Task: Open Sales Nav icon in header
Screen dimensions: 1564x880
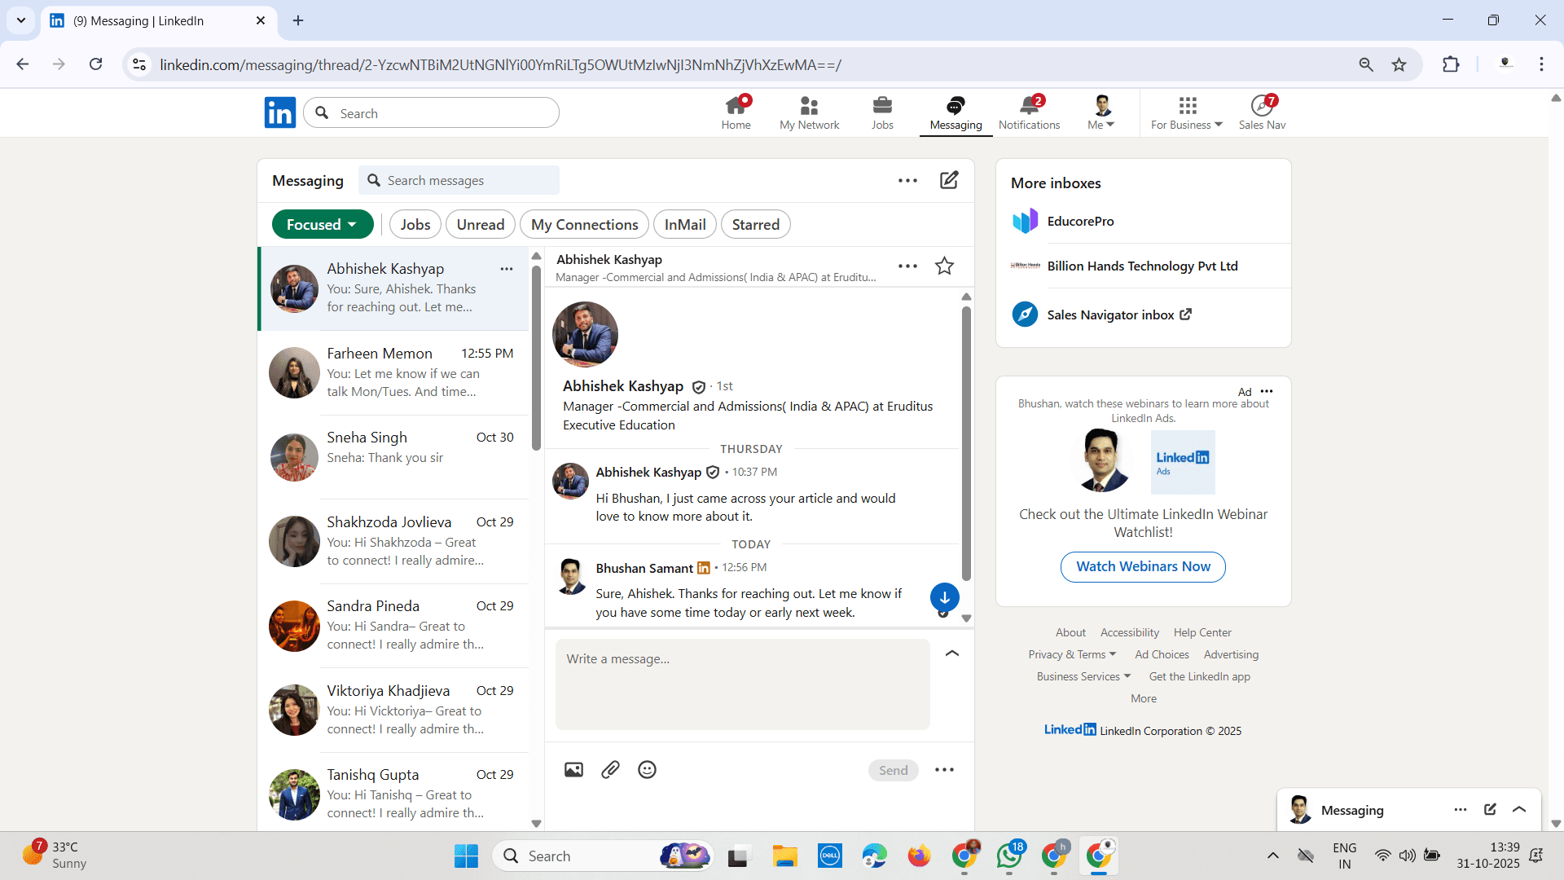Action: [x=1262, y=112]
